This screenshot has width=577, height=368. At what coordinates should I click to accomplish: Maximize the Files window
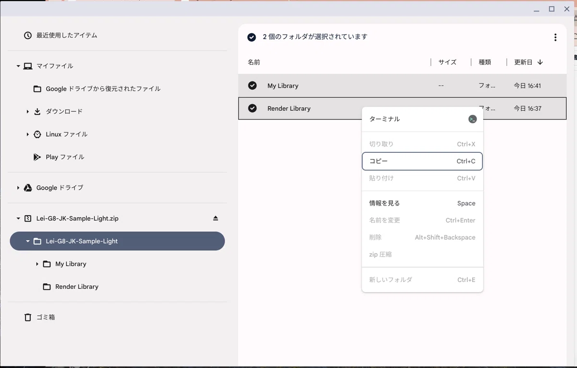552,9
